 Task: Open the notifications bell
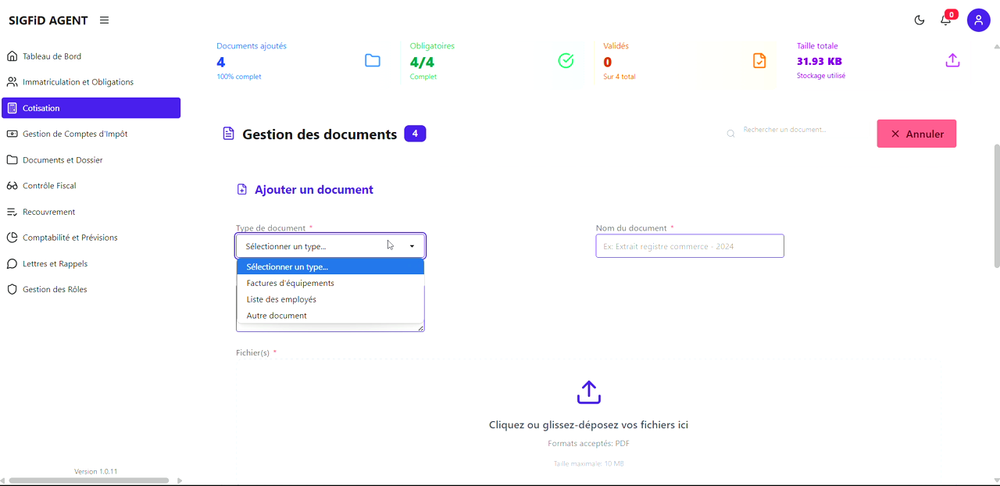point(945,20)
